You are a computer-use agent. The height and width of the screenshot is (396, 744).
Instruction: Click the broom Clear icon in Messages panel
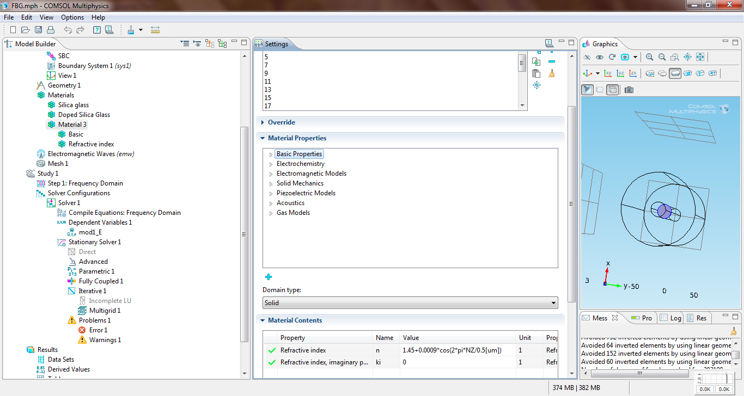[x=734, y=331]
